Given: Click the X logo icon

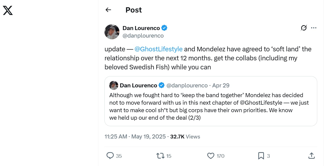Looking at the screenshot, I should click(x=8, y=10).
